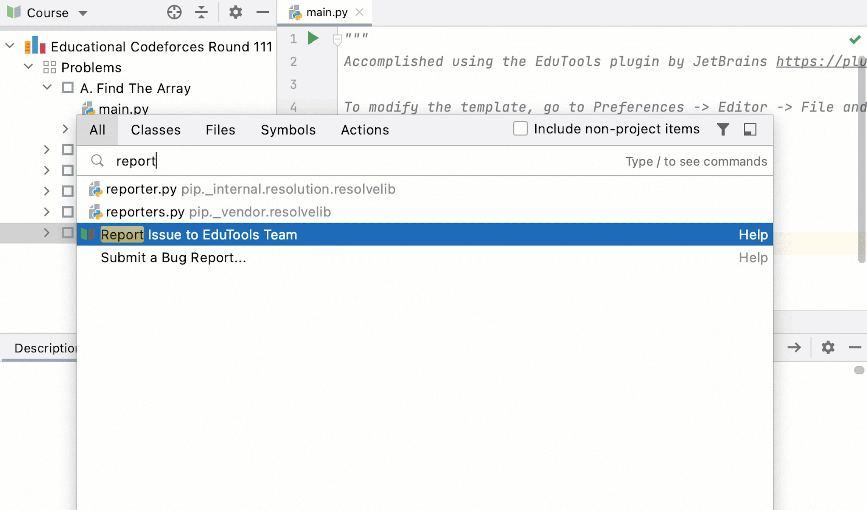Choose Submit a Bug Report... action

point(424,257)
